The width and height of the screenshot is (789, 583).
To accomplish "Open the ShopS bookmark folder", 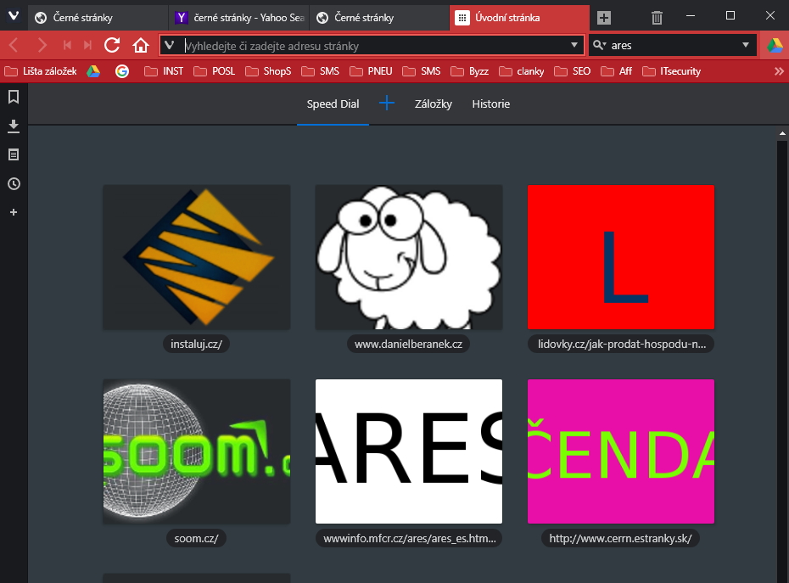I will [268, 71].
